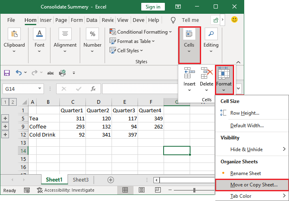Switch to Page Layout view icon
Image resolution: width=289 pixels, height=201 pixels.
(142, 190)
